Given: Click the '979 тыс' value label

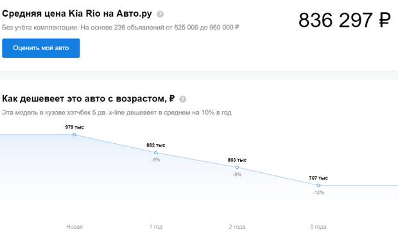Looking at the screenshot, I should pyautogui.click(x=74, y=127).
